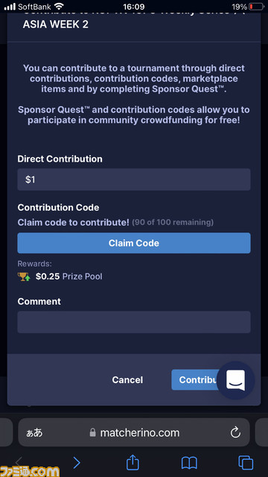268x477 pixels.
Task: Show open tabs via tabs icon
Action: 246,463
